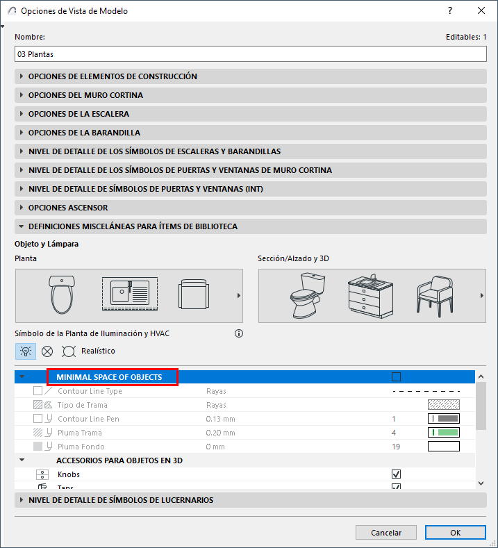This screenshot has height=548, width=498.
Task: Click the Nombre text field
Action: [251, 54]
